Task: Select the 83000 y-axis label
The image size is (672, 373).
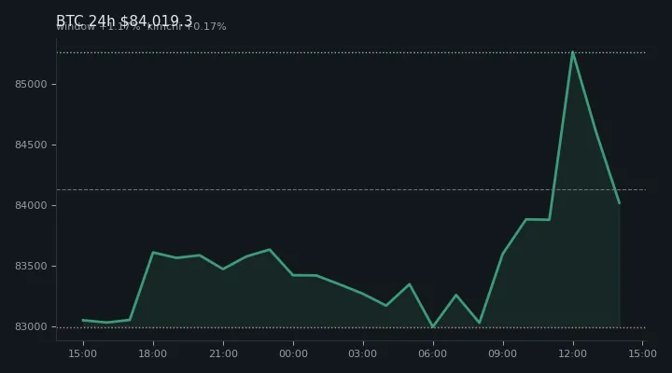Action: [x=31, y=326]
